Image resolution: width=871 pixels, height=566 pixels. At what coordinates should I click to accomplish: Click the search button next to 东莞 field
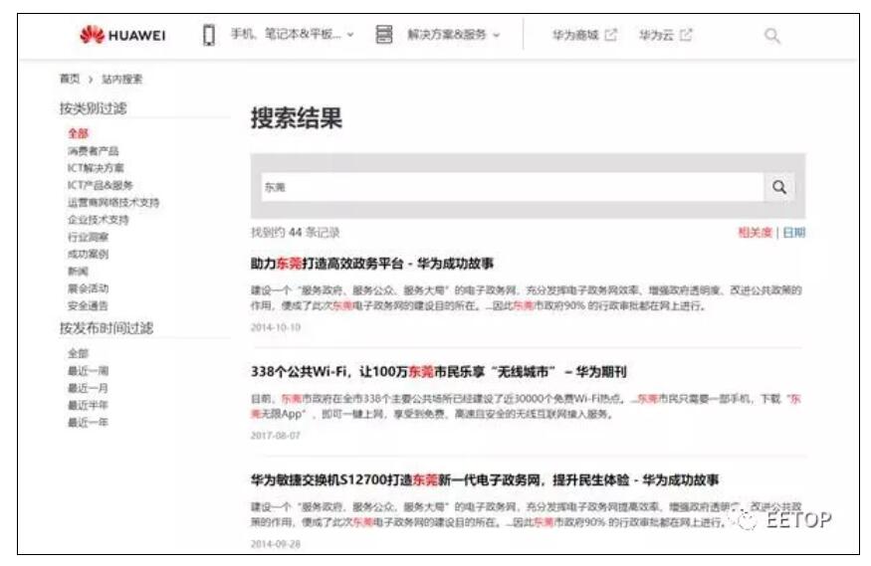(779, 187)
